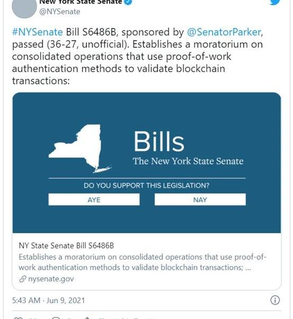Open the @SenatorParker mention link
Viewport: 293px width, 319px height.
(x=224, y=32)
